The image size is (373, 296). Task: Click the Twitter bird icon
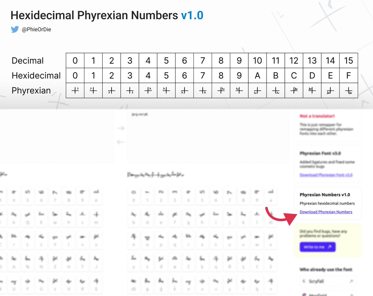(x=15, y=30)
